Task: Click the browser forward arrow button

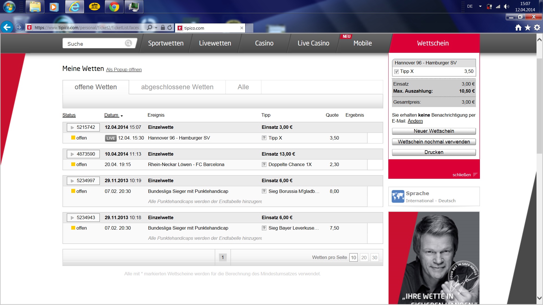Action: point(19,27)
